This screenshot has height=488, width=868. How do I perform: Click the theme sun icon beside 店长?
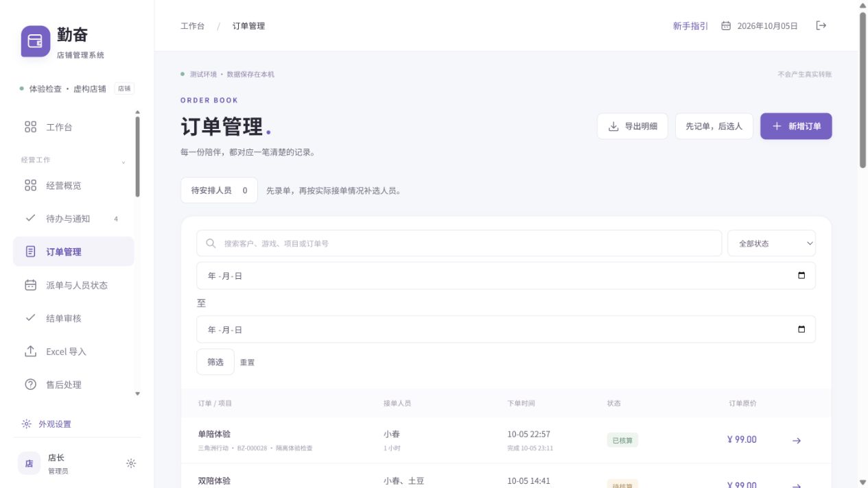coord(131,463)
